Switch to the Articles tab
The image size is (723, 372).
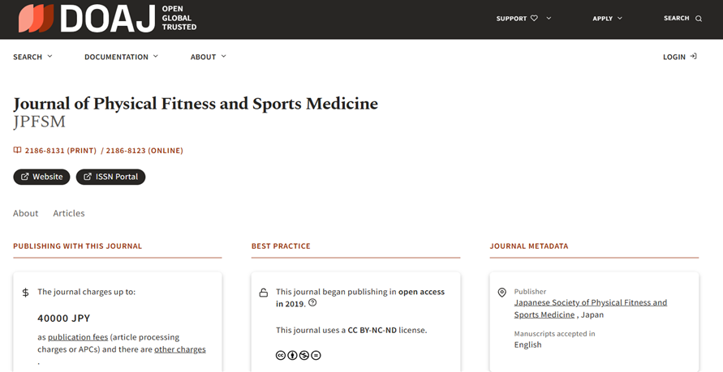point(69,213)
